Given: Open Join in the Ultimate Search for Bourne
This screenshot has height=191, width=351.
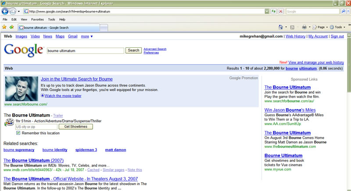Looking at the screenshot, I should (76, 79).
